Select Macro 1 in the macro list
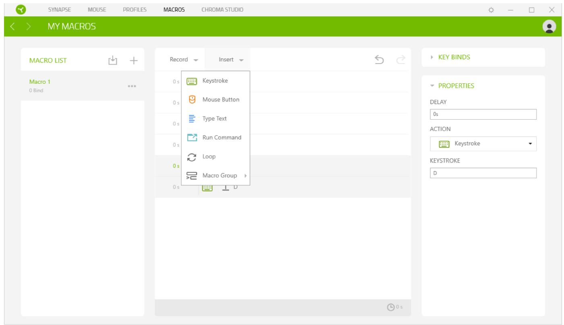The image size is (564, 325). click(x=83, y=86)
